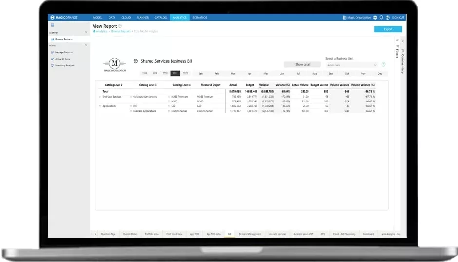The width and height of the screenshot is (458, 262).
Task: Click the Inventory Analysis icon
Action: tap(52, 65)
